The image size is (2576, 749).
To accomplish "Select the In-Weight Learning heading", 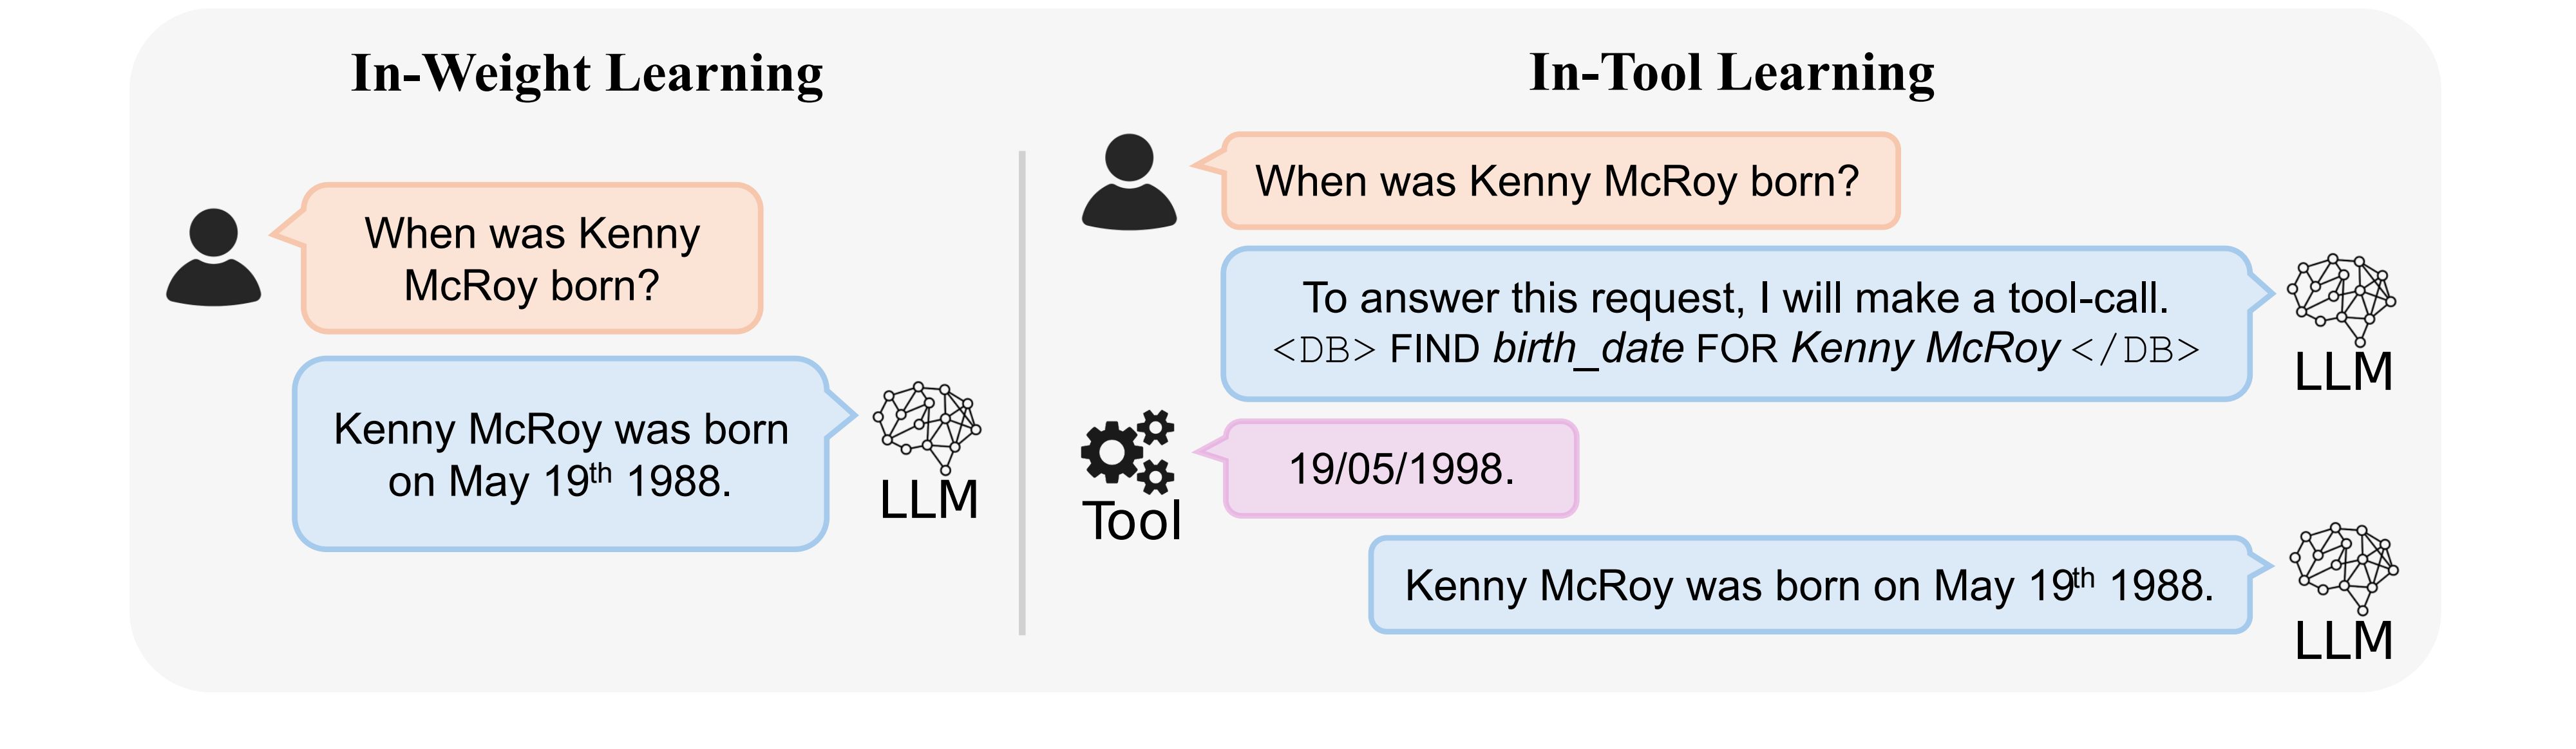I will (x=587, y=74).
